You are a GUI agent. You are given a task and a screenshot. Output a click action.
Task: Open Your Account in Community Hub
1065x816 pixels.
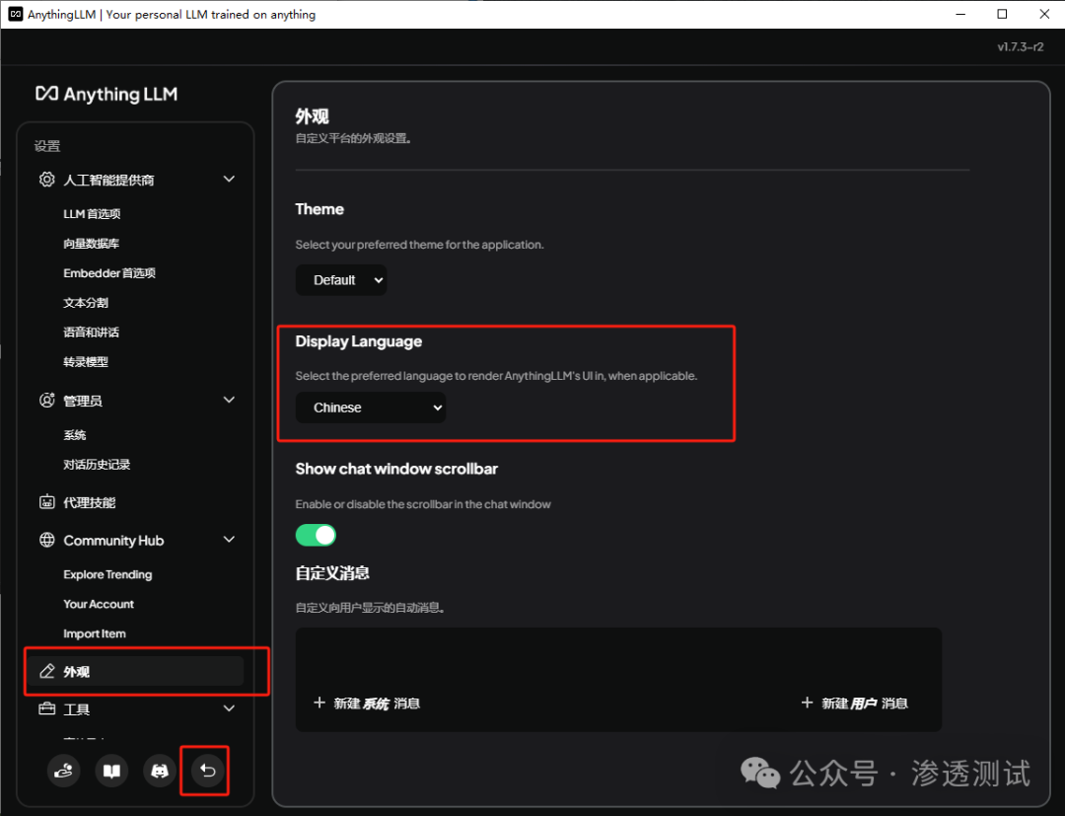pos(99,604)
